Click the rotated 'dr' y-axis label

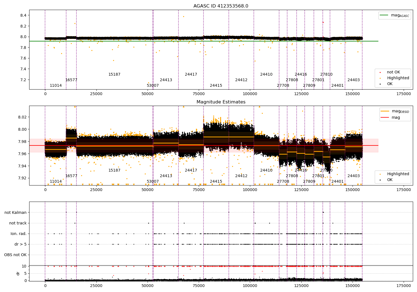coord(18,273)
